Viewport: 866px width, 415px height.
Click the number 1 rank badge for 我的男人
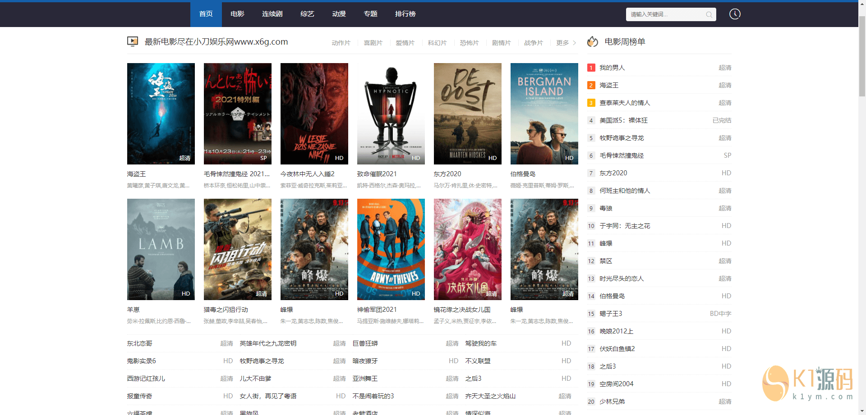(591, 68)
